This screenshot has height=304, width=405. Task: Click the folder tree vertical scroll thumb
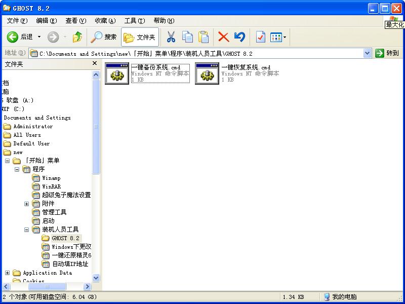coord(96,126)
